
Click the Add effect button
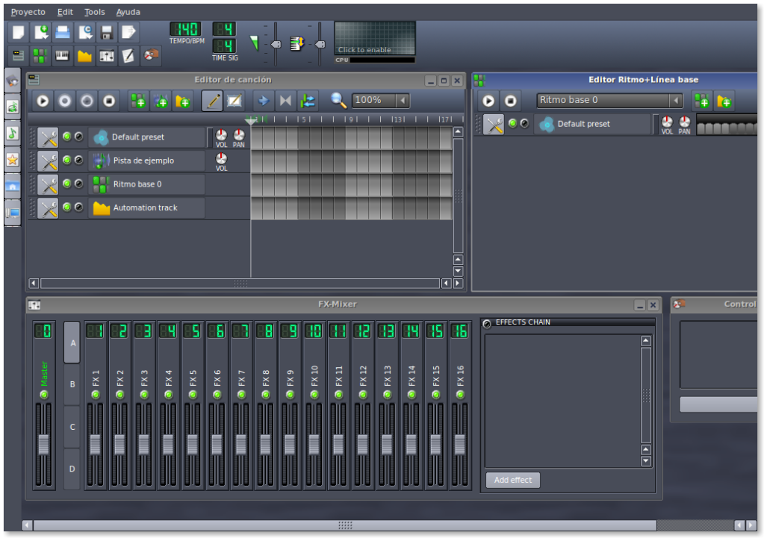pos(512,480)
